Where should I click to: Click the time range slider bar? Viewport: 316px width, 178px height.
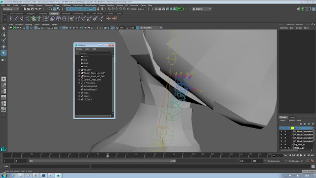103,161
